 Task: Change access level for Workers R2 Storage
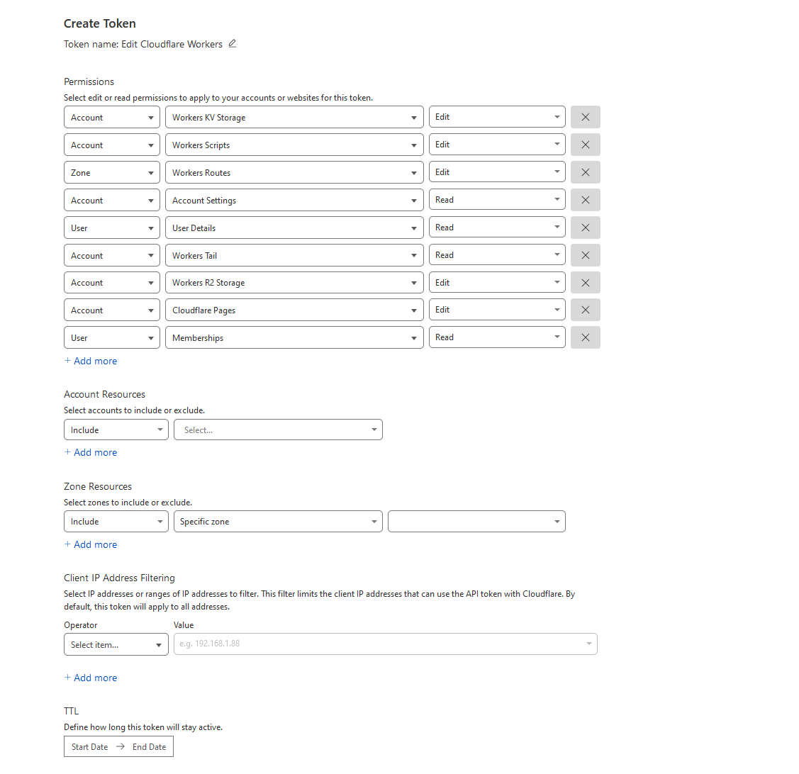coord(497,282)
